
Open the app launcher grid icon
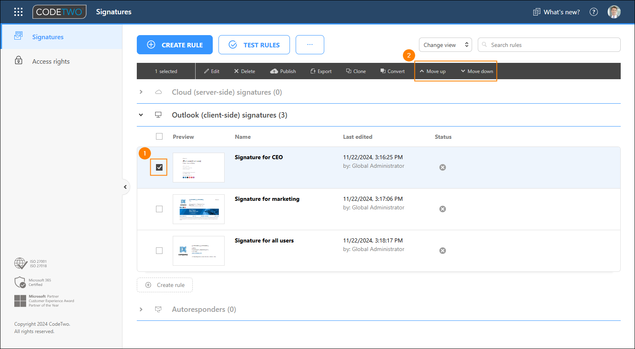(x=18, y=12)
